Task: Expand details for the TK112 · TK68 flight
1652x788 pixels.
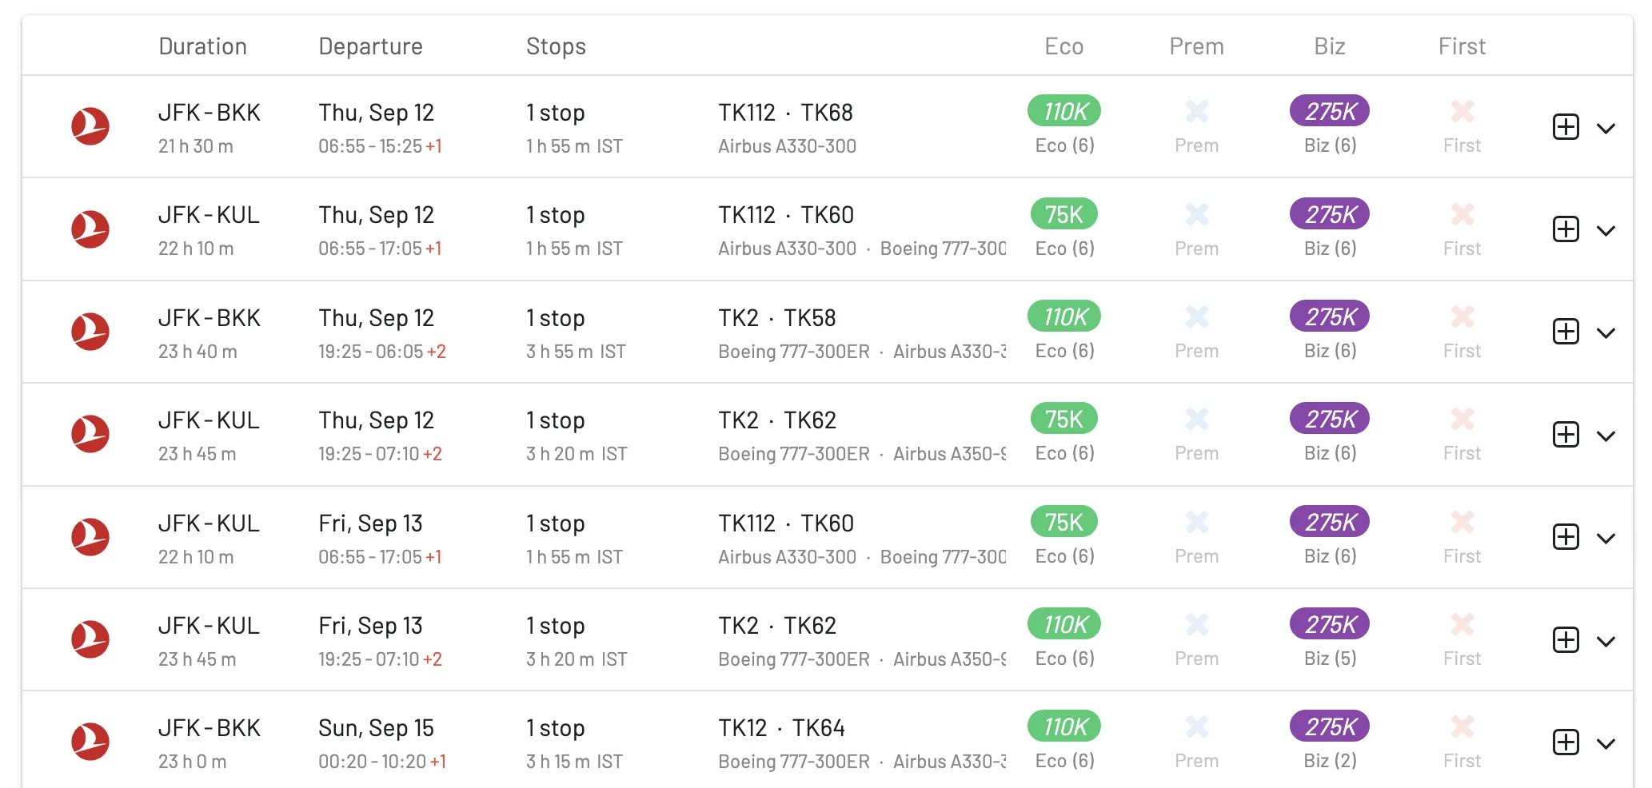Action: coord(1606,128)
